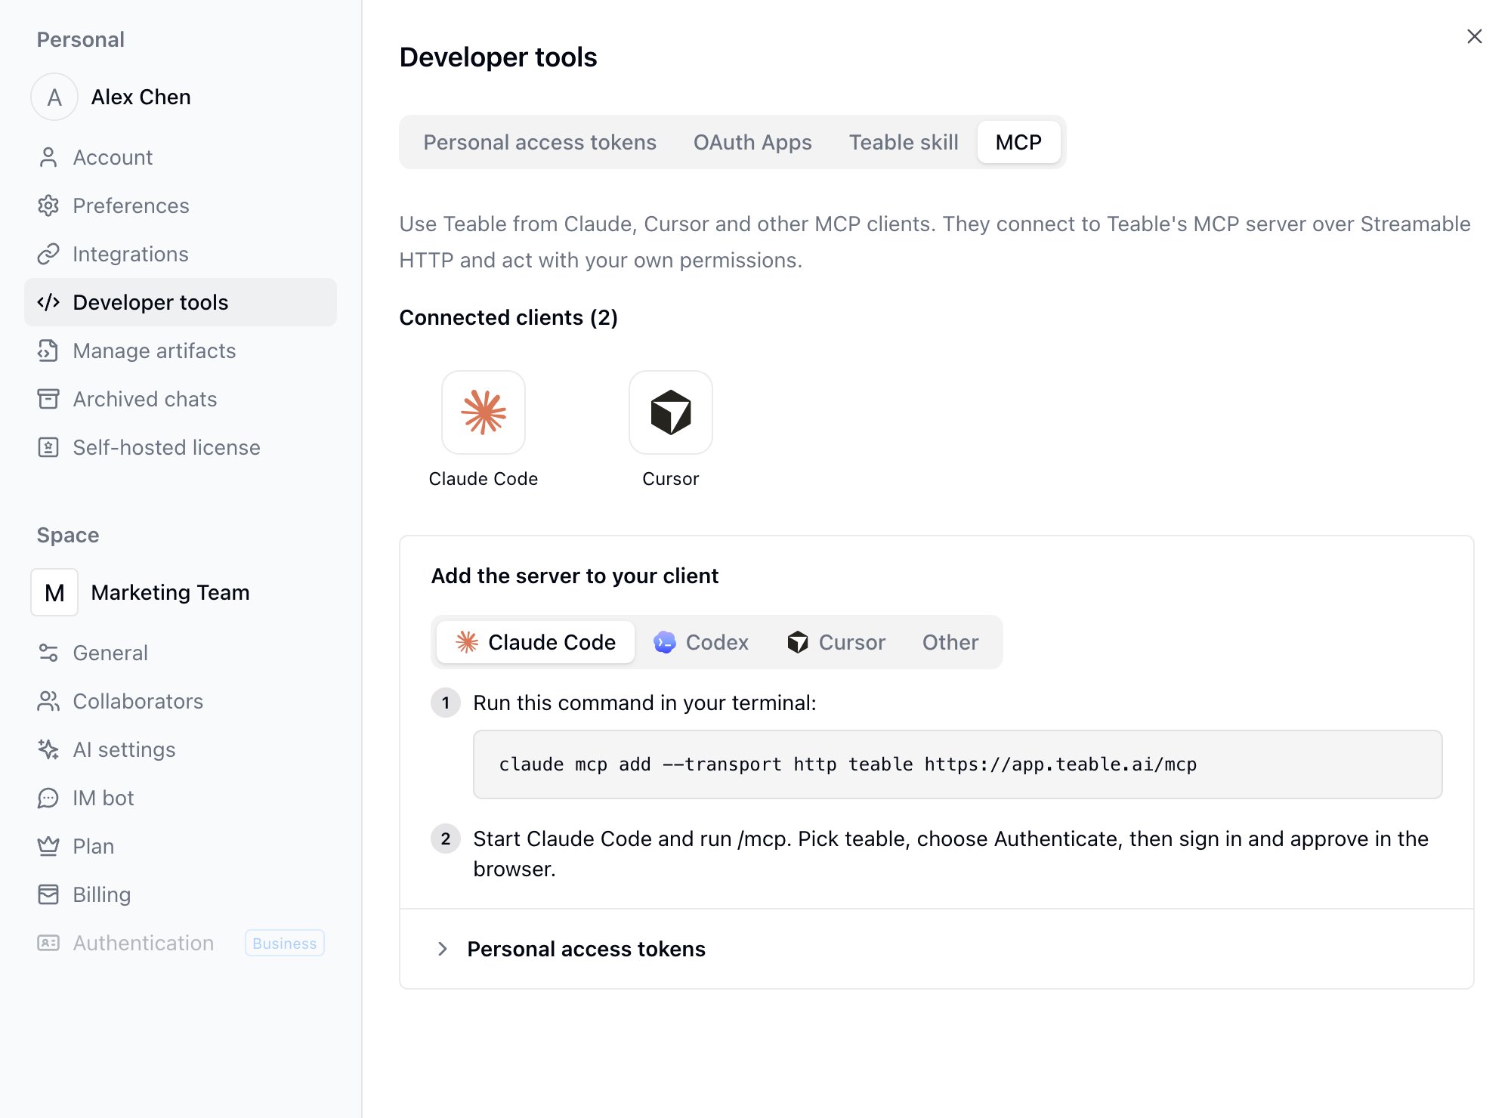1511x1118 pixels.
Task: View the Plan page
Action: point(181,846)
